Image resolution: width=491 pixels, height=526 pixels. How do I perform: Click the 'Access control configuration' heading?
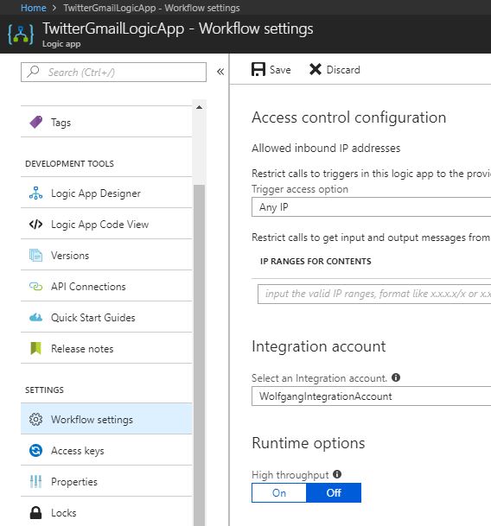click(x=349, y=117)
